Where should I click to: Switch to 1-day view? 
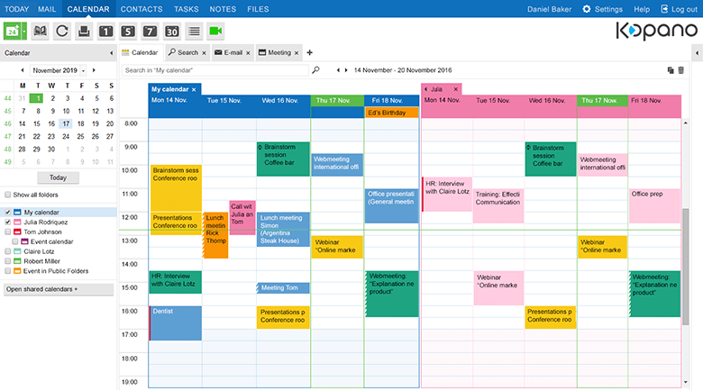[105, 31]
